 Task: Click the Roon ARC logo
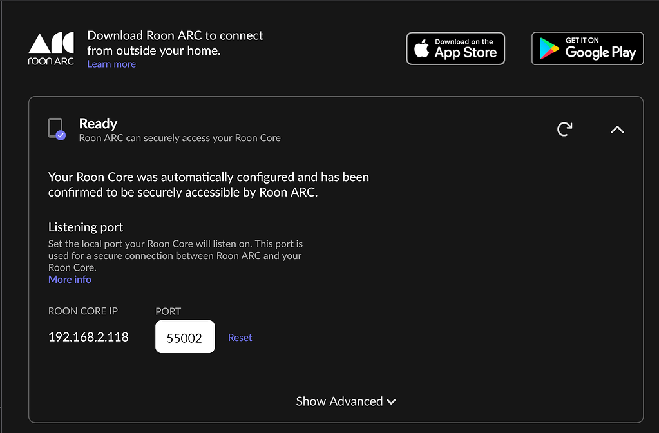(x=51, y=48)
